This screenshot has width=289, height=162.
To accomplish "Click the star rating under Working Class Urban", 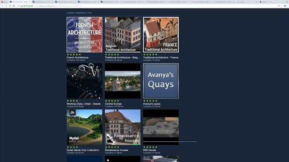I will point(74,101).
